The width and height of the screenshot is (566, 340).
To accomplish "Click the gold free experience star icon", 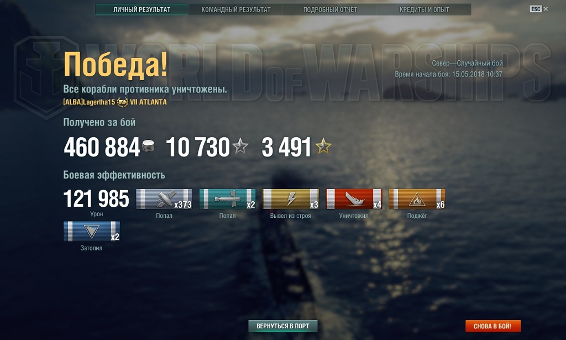I will click(323, 146).
